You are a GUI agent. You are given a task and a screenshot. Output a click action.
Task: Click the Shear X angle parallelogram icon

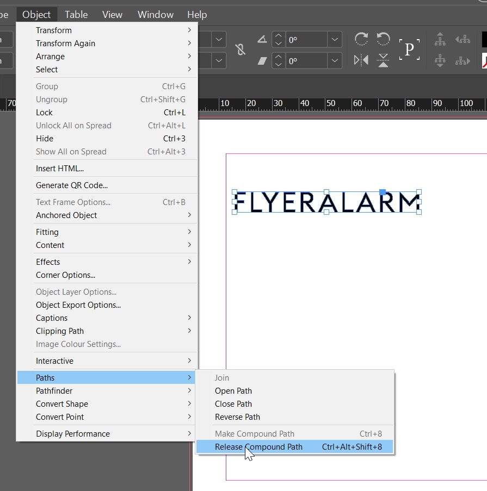click(x=263, y=61)
